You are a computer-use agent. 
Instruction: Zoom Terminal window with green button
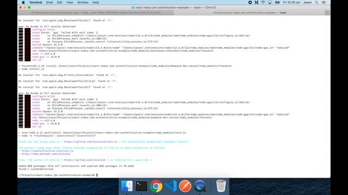coord(29,8)
